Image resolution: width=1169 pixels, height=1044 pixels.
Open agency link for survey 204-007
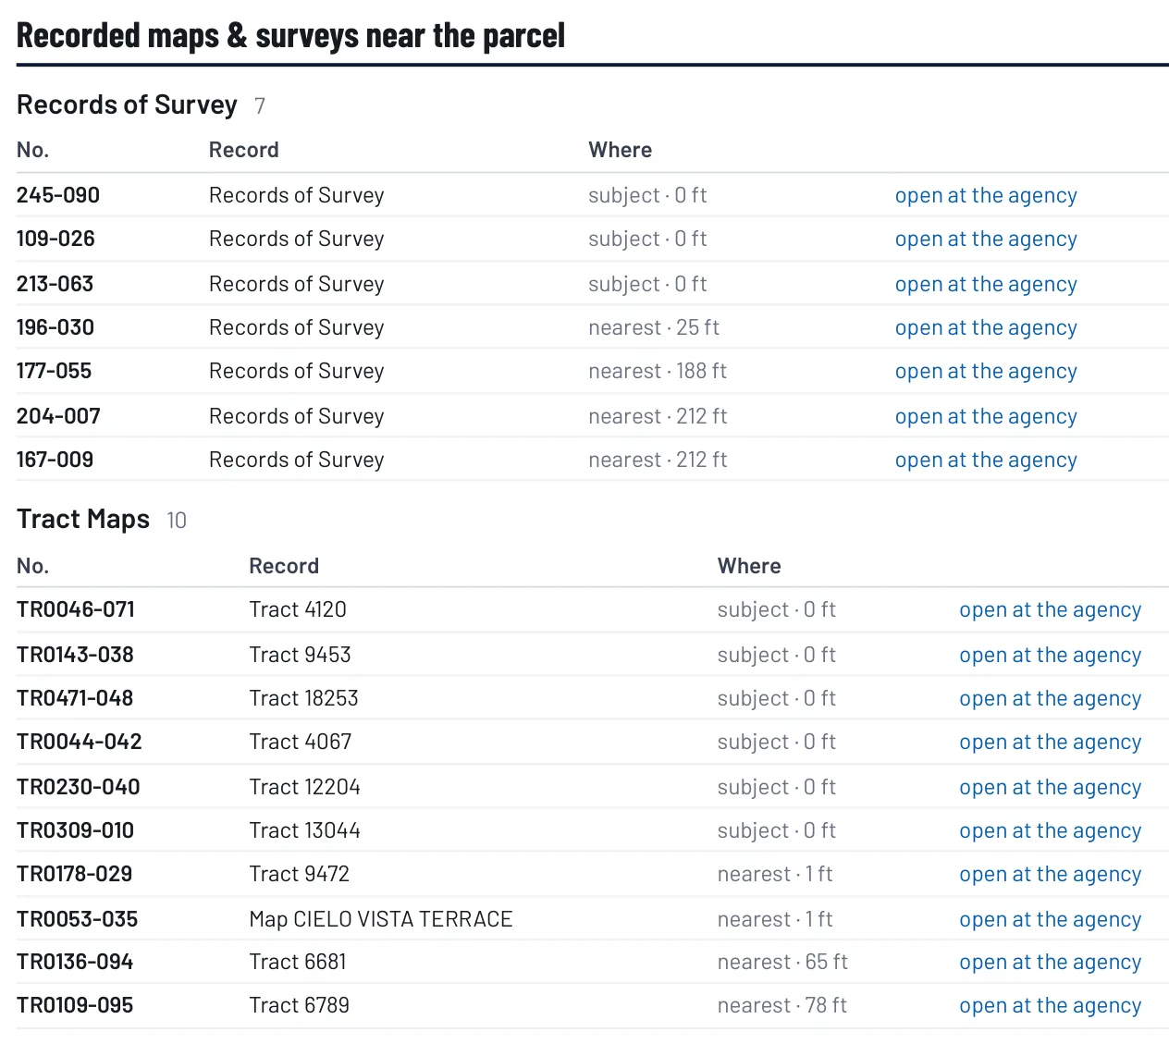(x=986, y=416)
